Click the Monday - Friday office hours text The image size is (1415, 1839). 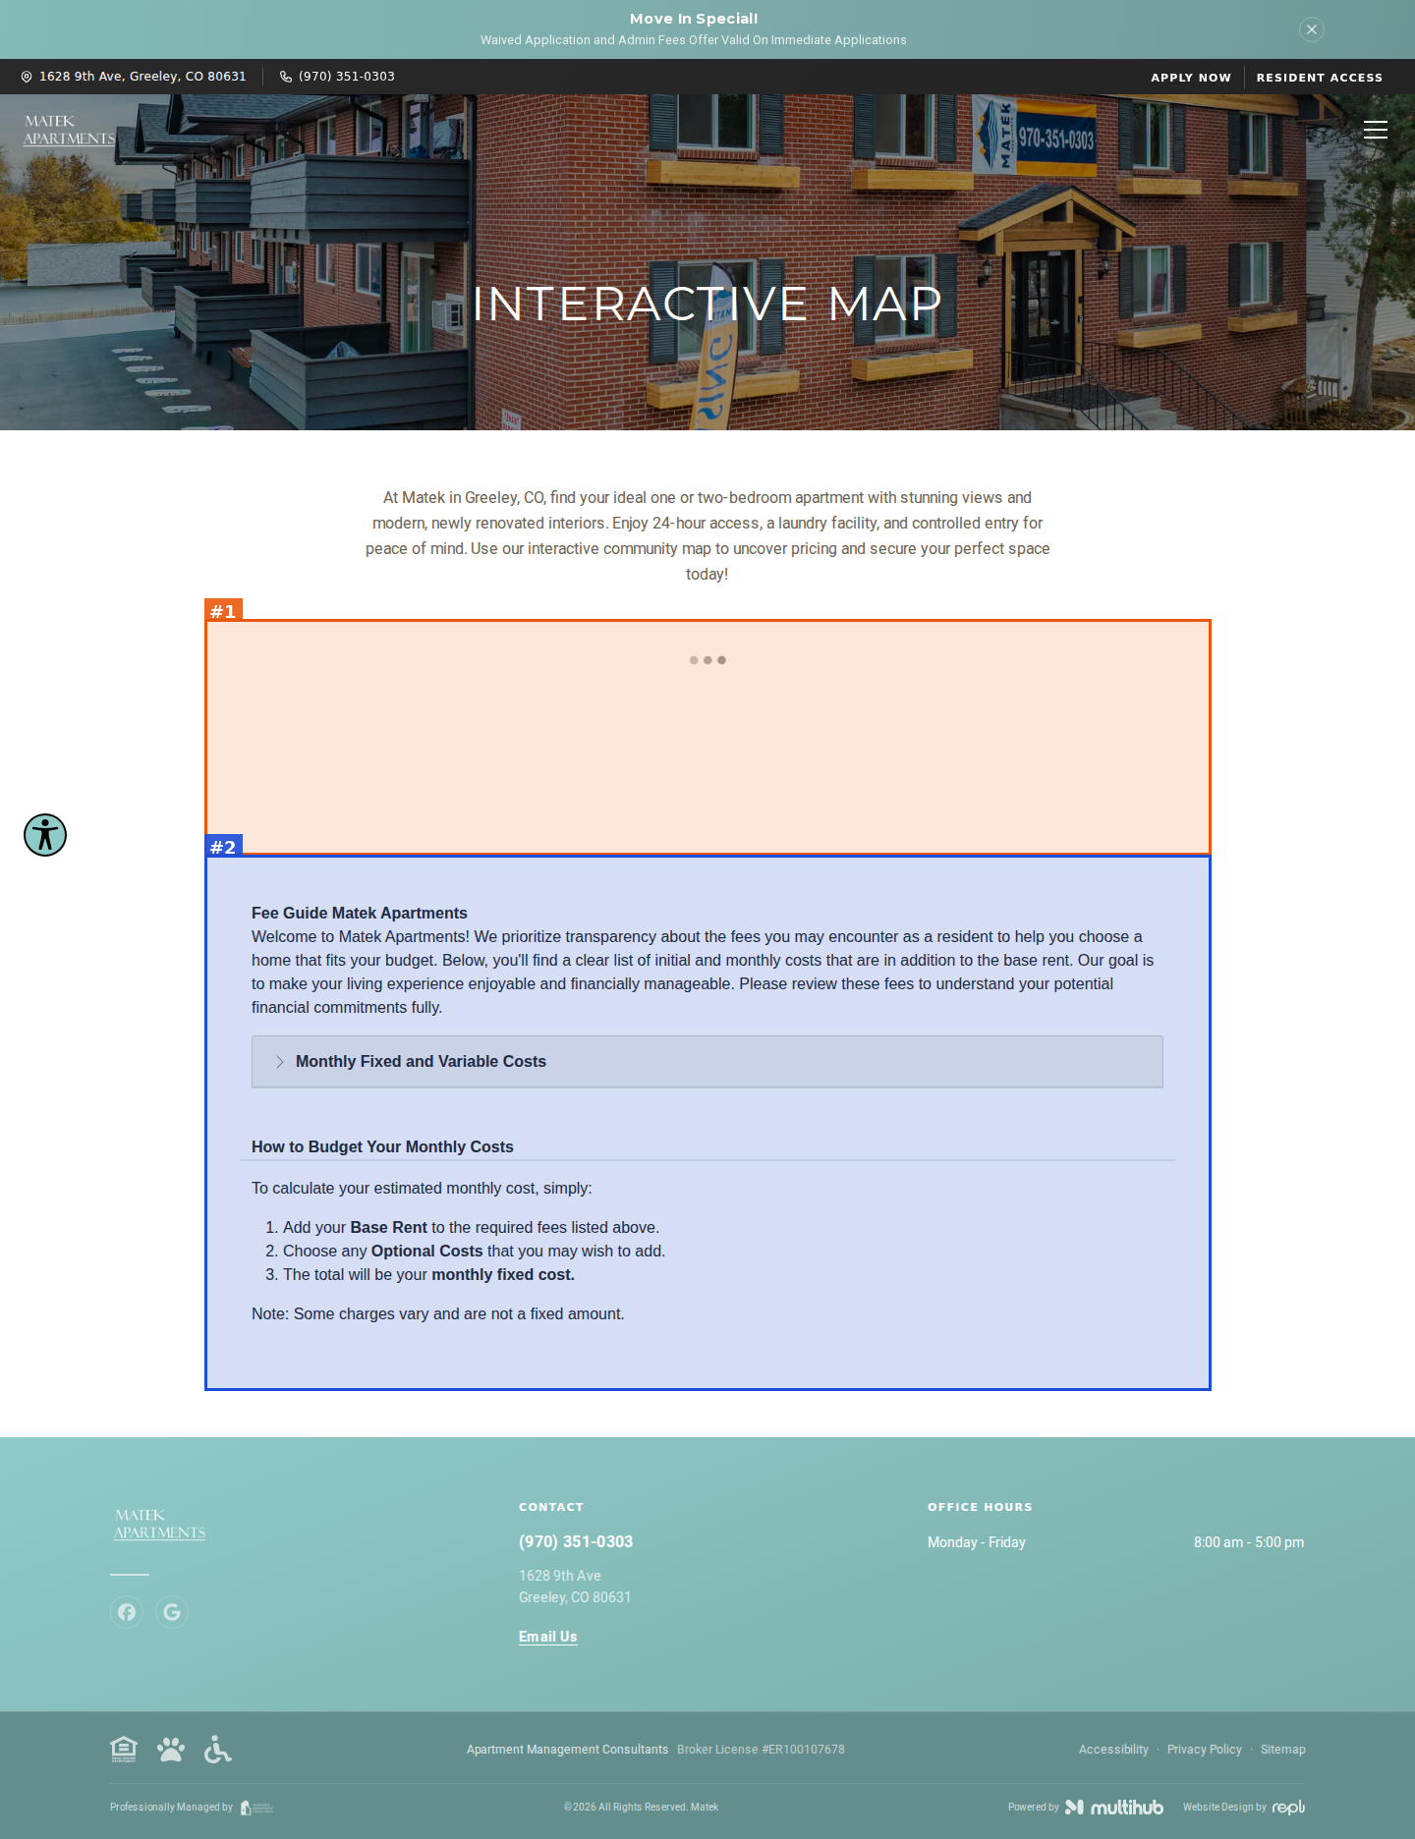click(977, 1542)
